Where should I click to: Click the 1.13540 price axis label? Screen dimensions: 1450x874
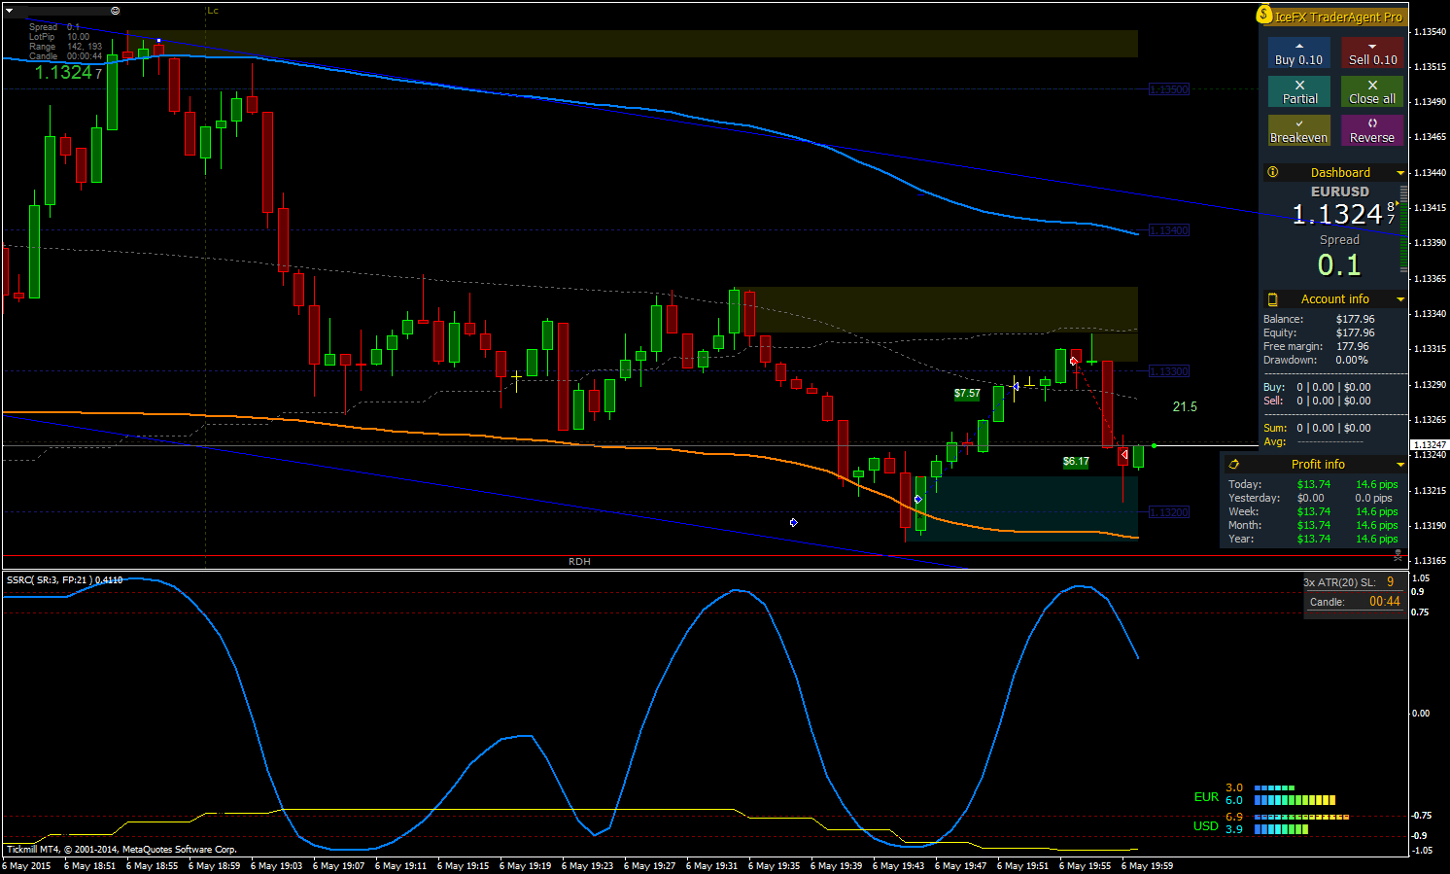pos(1430,32)
